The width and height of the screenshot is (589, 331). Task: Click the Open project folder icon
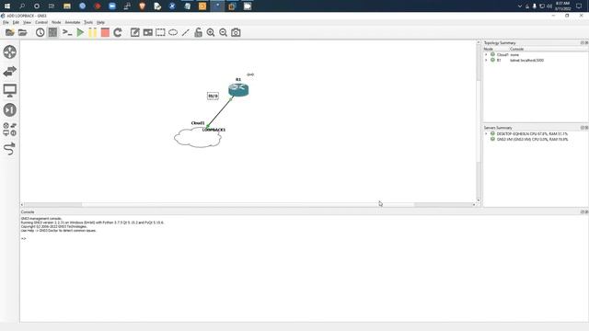coord(22,33)
